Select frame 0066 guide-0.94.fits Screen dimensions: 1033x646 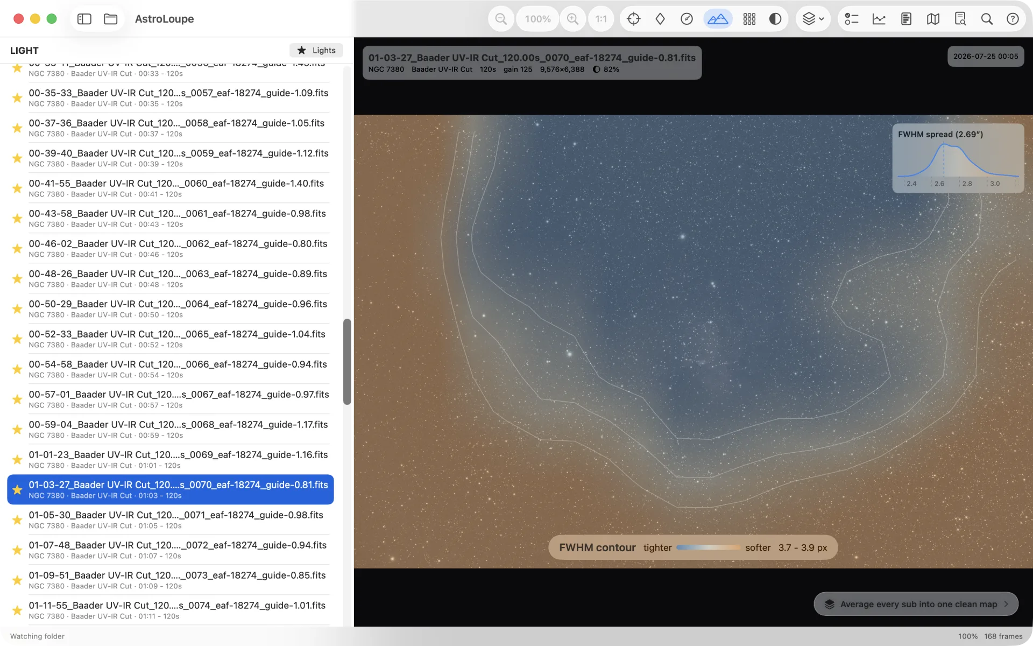point(171,369)
